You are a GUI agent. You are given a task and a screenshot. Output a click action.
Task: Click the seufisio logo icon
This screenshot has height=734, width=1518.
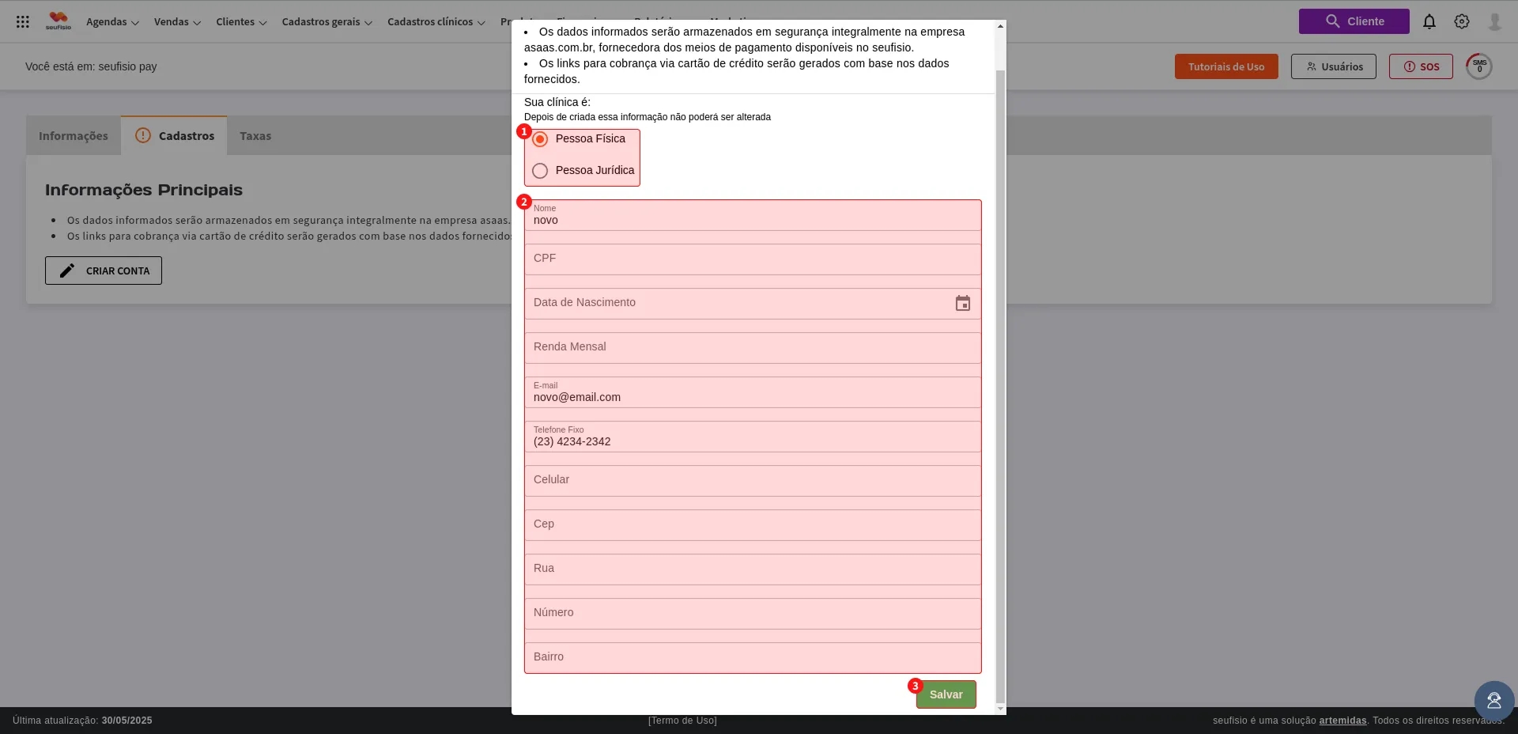click(59, 21)
